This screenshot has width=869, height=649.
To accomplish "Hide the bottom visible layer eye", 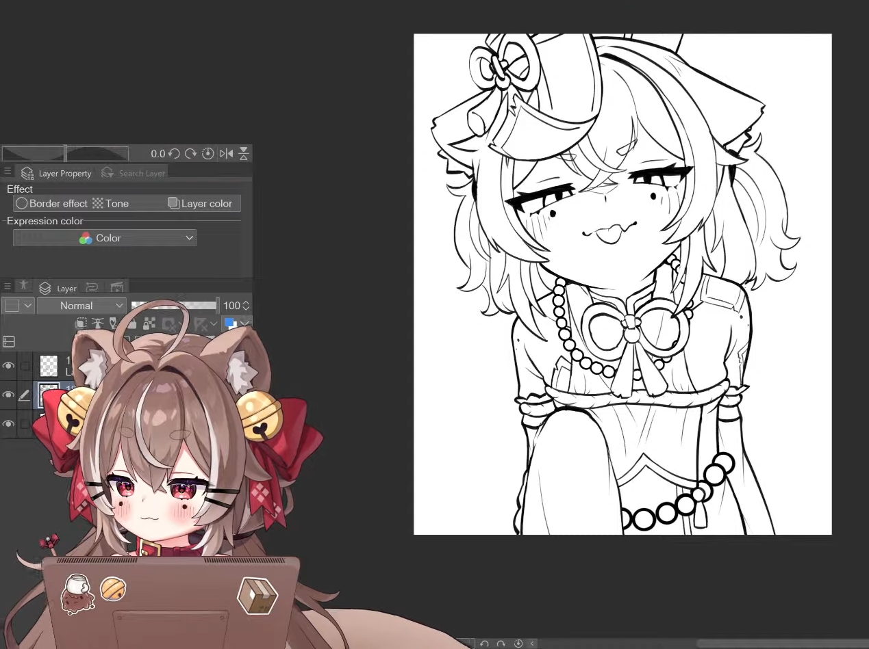I will click(8, 424).
